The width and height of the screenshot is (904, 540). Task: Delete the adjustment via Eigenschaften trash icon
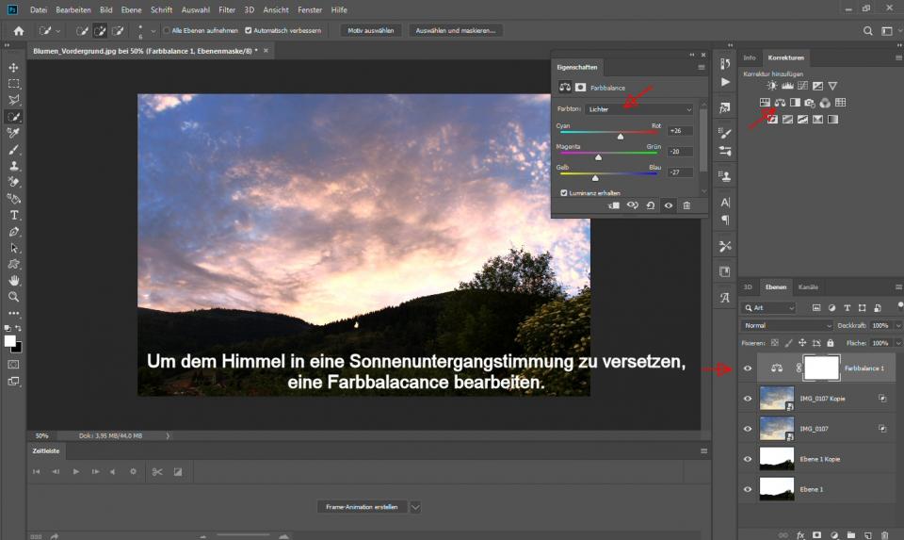tap(686, 205)
